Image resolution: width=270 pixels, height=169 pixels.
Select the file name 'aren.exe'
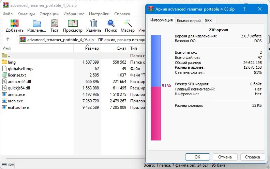point(15,101)
